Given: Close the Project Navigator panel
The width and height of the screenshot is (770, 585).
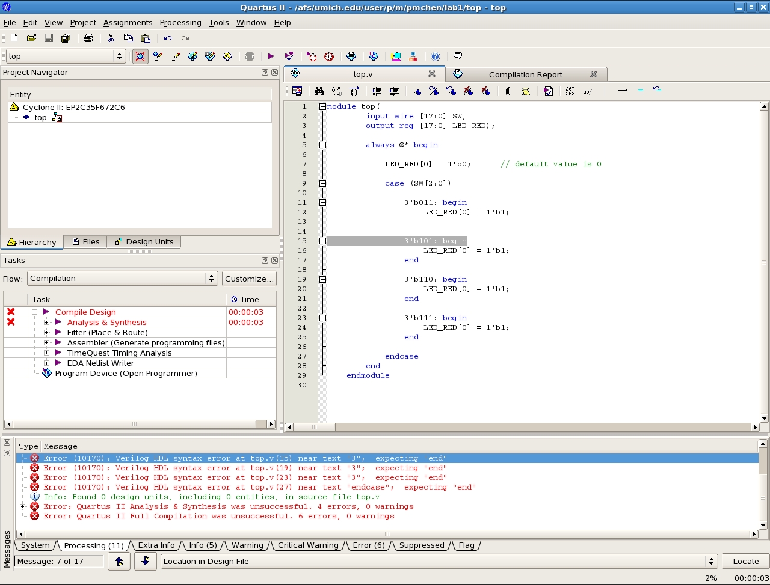Looking at the screenshot, I should coord(274,72).
